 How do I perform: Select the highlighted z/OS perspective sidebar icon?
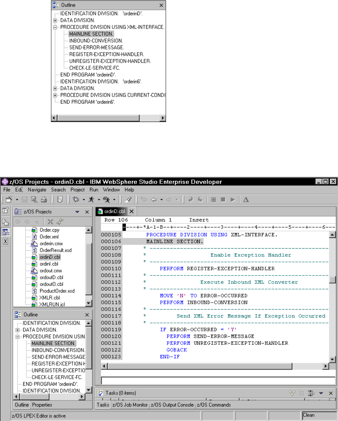click(5, 232)
